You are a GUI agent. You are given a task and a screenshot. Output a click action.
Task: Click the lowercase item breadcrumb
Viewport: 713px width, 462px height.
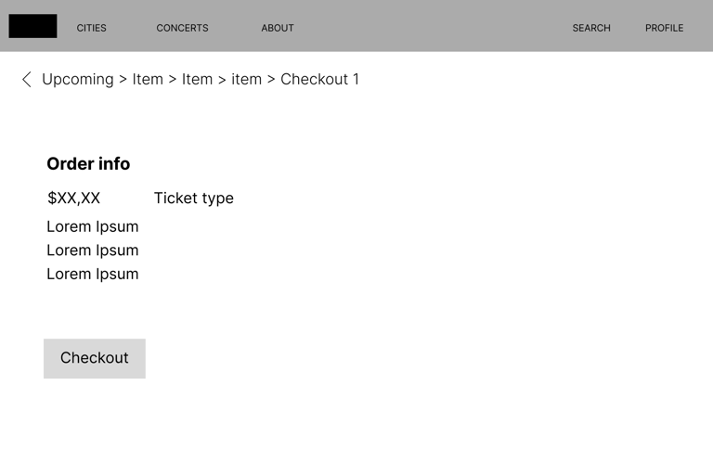click(246, 80)
